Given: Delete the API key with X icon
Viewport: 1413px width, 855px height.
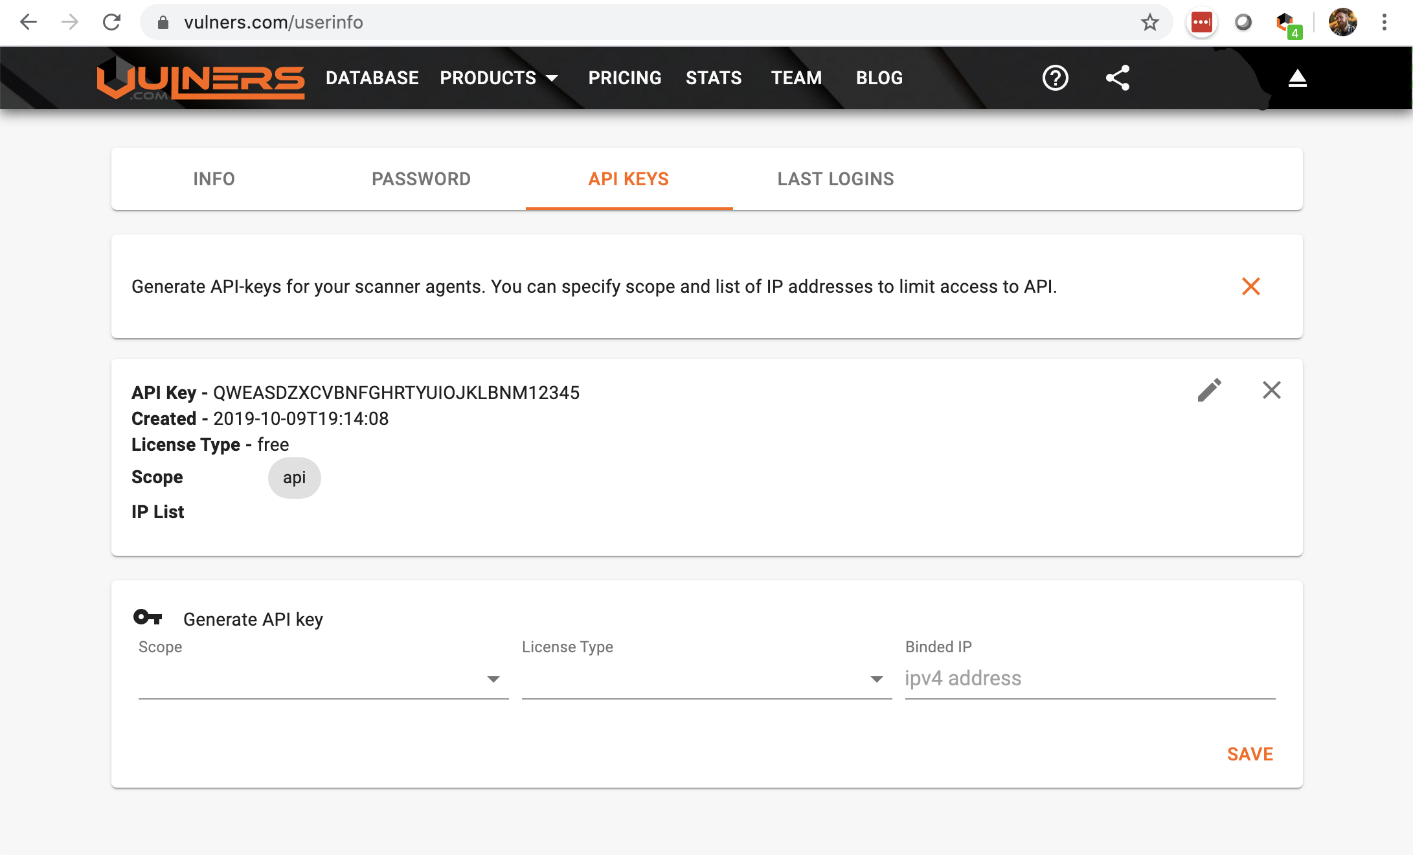Looking at the screenshot, I should pyautogui.click(x=1271, y=390).
